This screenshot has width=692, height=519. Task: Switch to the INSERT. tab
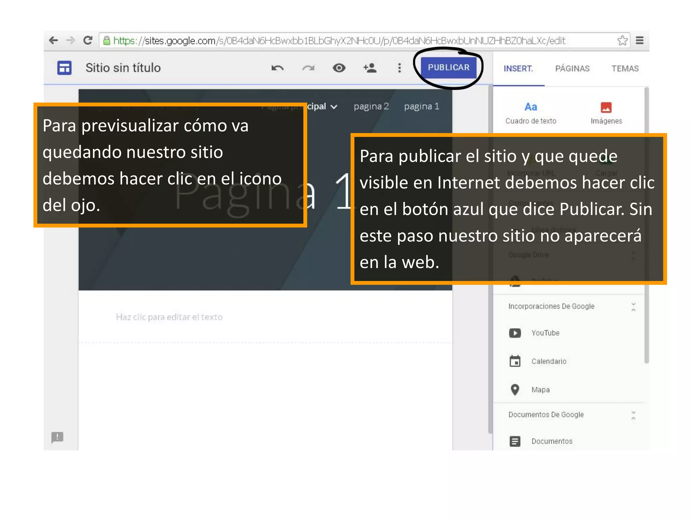518,69
